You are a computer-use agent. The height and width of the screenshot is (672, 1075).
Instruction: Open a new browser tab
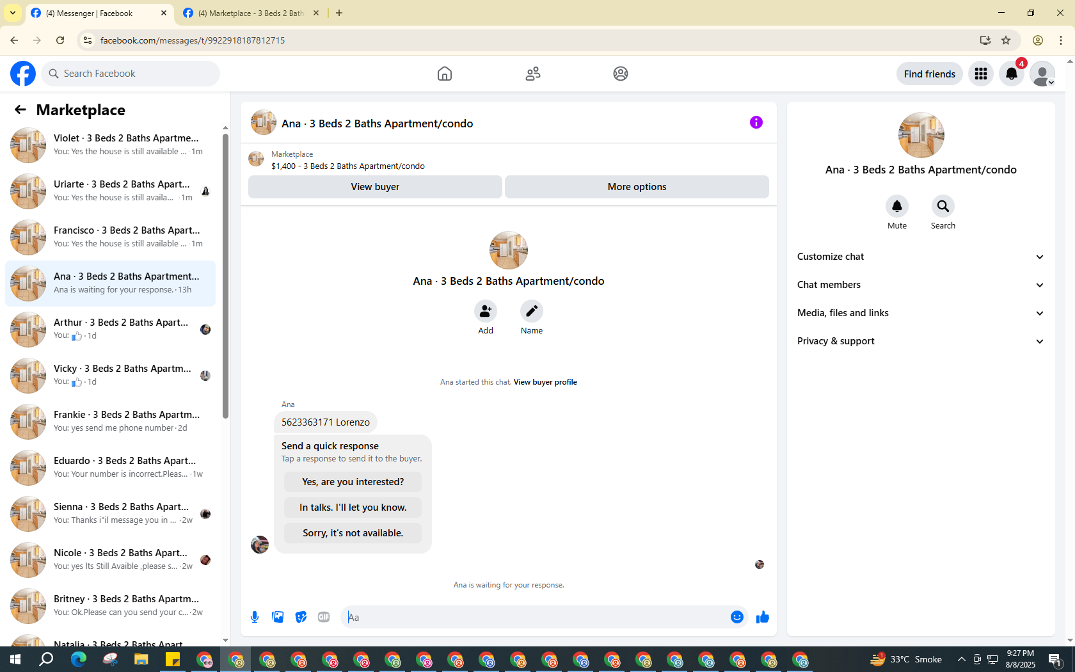coord(339,13)
